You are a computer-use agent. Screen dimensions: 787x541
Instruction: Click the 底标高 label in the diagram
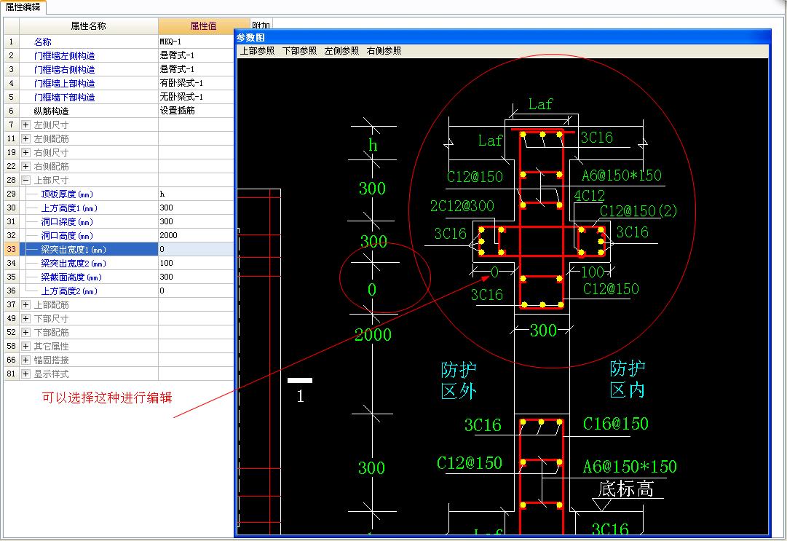pos(626,489)
